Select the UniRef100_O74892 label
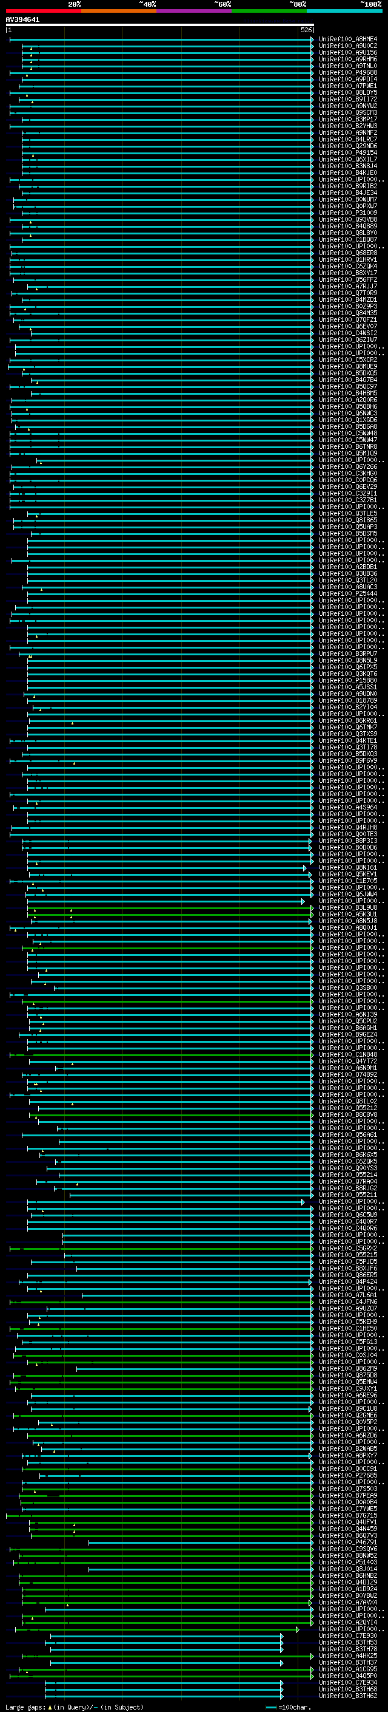388x1712 pixels. [347, 1075]
